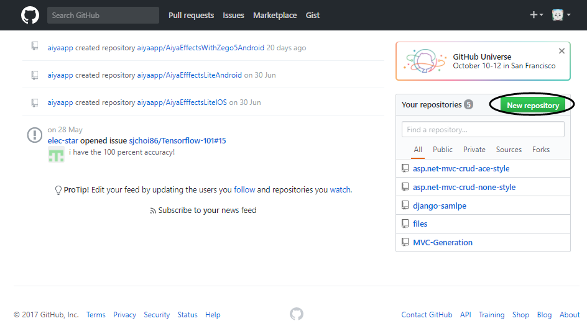Open elec-star user profile link
The height and width of the screenshot is (326, 587).
63,140
